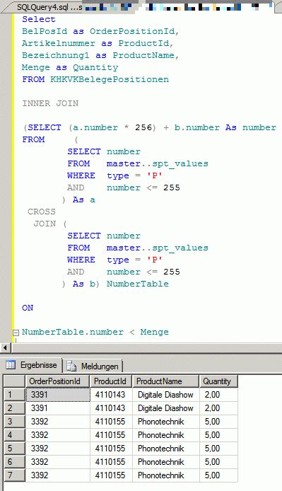Click 'BelPosId' in the select list
Screen dimensions: 282x491
click(x=45, y=31)
